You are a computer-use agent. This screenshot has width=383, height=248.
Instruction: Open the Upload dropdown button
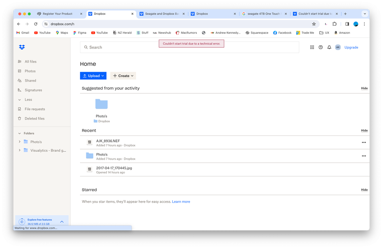93,76
